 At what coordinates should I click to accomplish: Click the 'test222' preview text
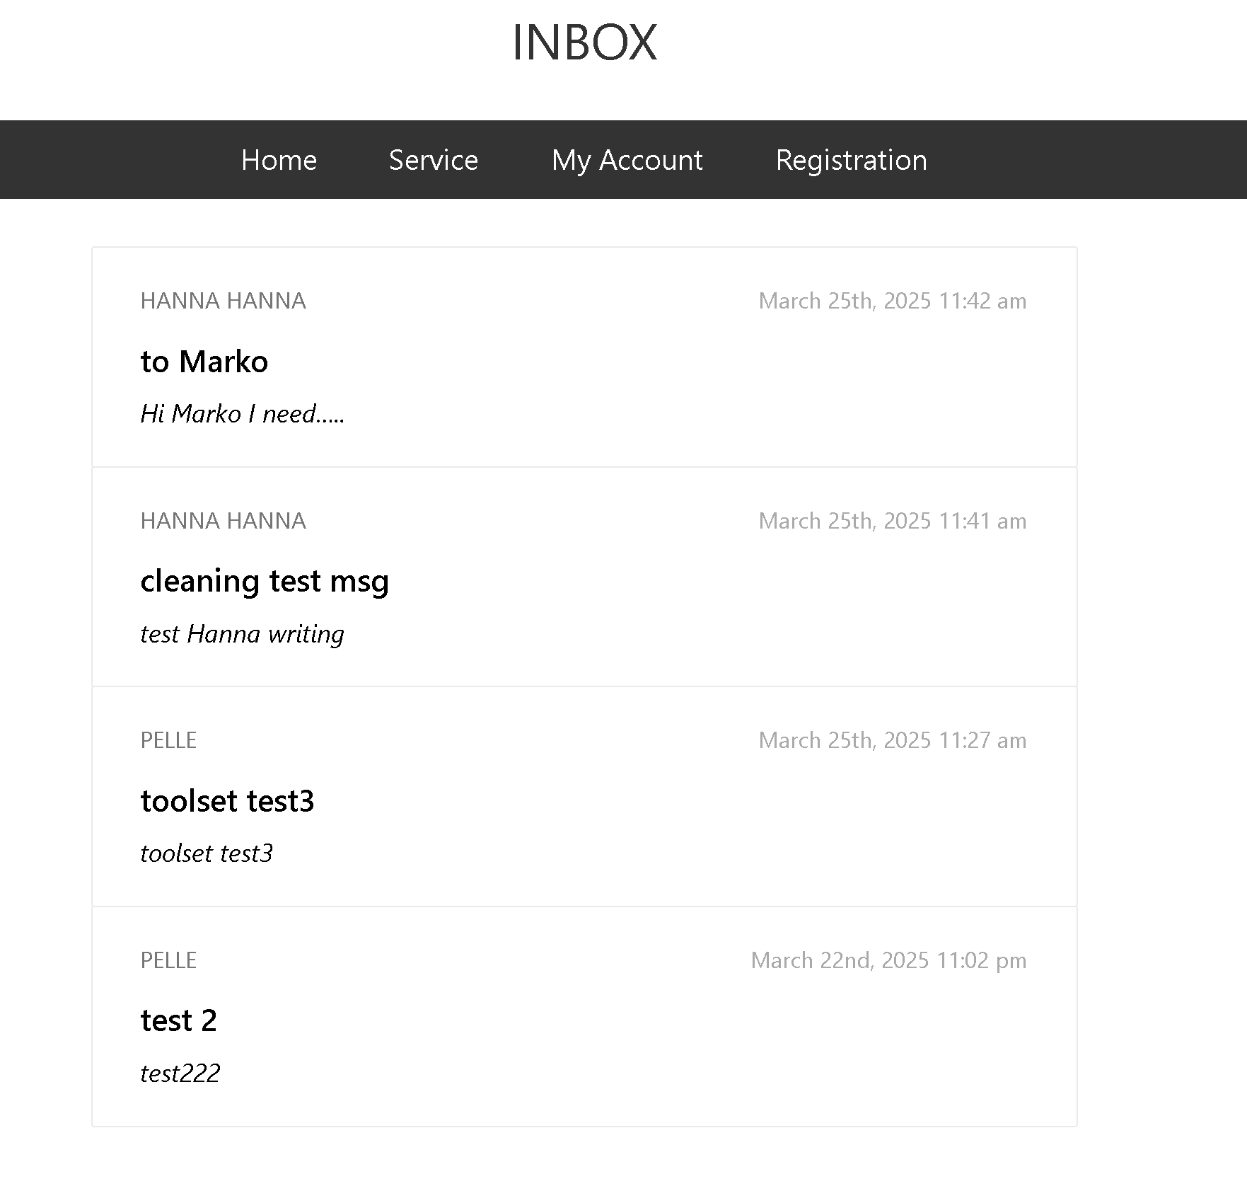(x=180, y=1074)
